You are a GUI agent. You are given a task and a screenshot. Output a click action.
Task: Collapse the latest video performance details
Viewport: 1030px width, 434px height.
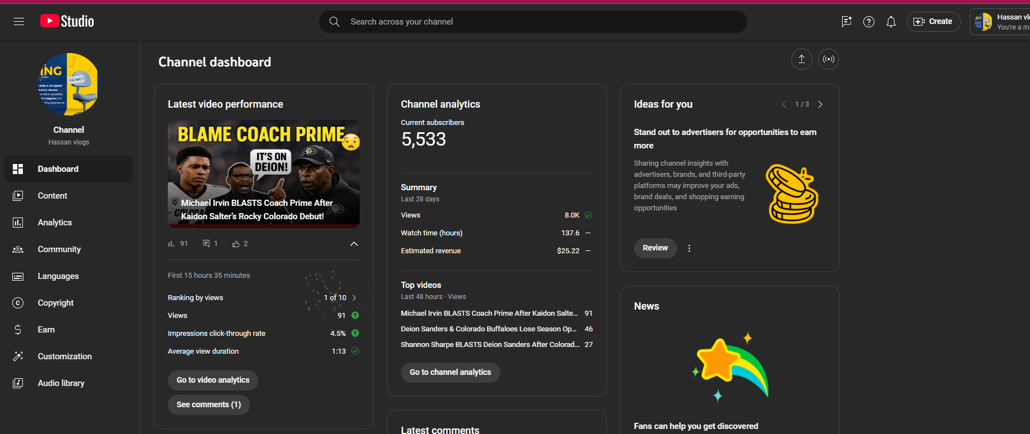coord(354,244)
